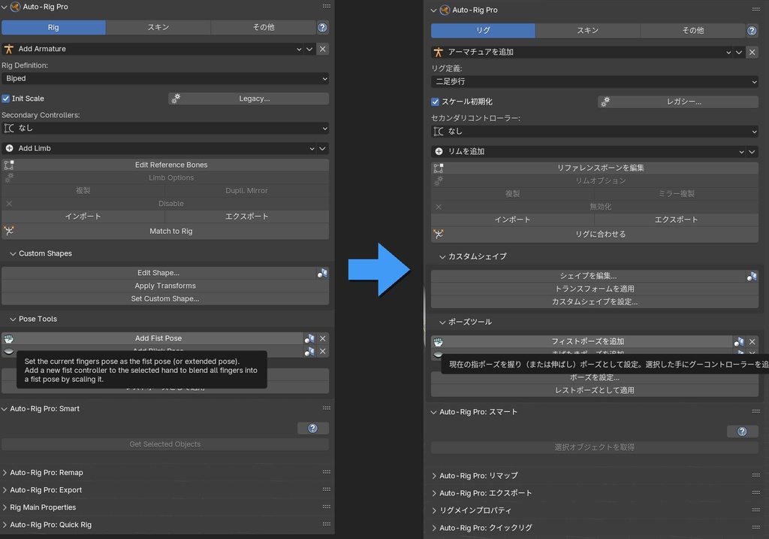Click plus icon on Add Limb
This screenshot has width=769, height=539.
(x=9, y=148)
